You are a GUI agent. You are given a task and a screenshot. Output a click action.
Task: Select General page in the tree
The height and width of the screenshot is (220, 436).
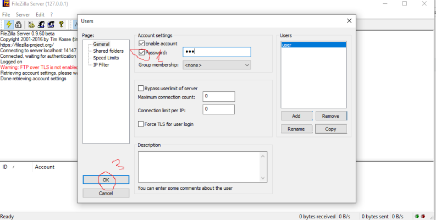tap(101, 44)
